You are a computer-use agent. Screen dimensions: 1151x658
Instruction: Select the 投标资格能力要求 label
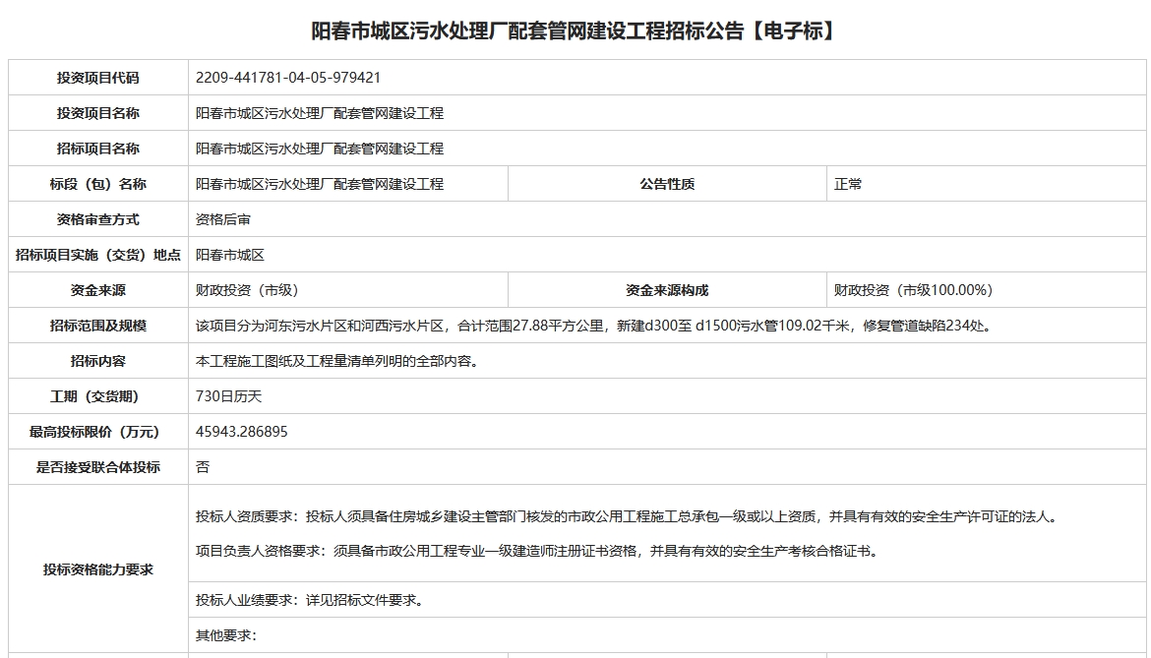pyautogui.click(x=98, y=570)
